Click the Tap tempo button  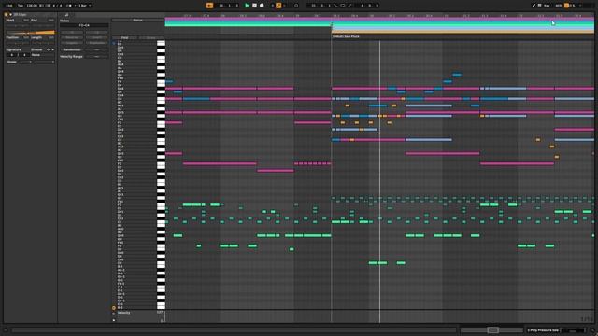21,6
